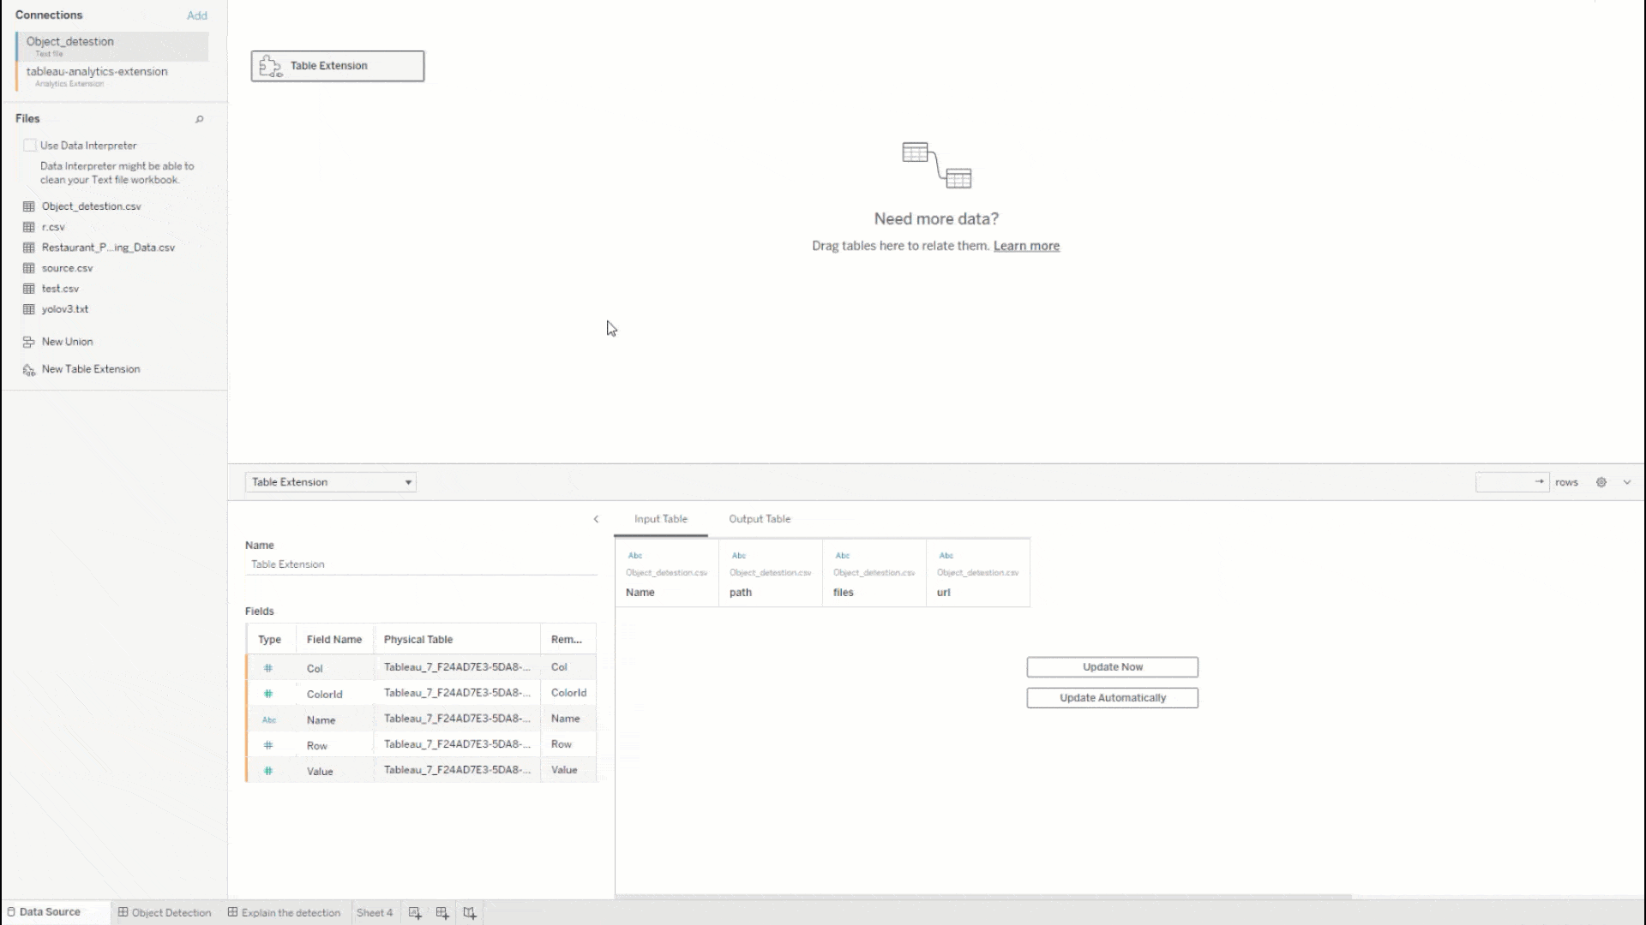Expand the rows count dropdown top right
1646x925 pixels.
(1629, 482)
